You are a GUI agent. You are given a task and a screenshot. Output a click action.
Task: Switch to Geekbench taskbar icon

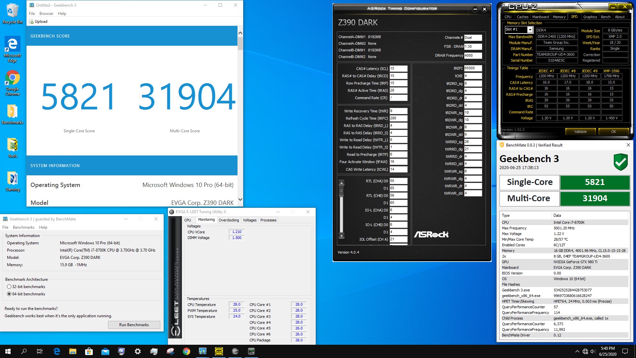coord(202,351)
